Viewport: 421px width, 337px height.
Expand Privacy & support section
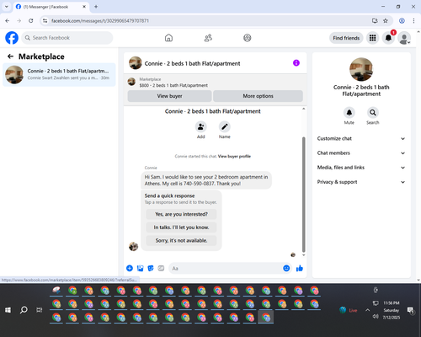coord(361,182)
